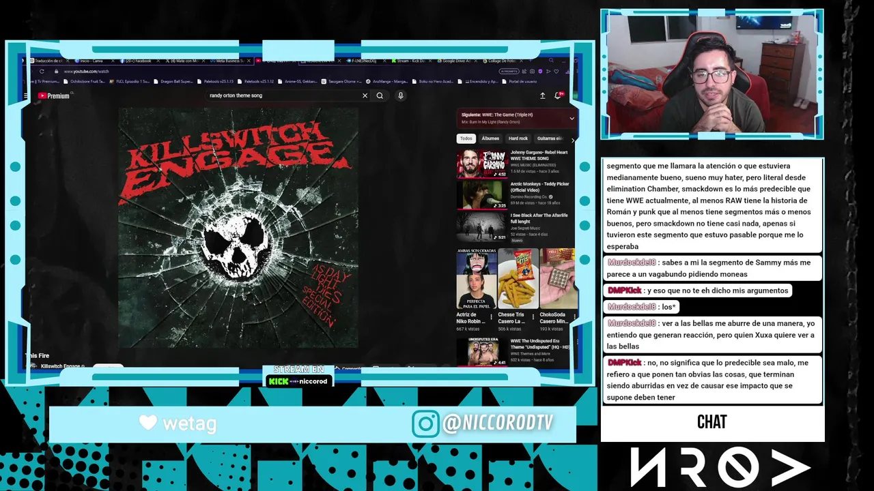Open the Actriz de Niko Robin short
This screenshot has width=874, height=491.
click(x=477, y=279)
